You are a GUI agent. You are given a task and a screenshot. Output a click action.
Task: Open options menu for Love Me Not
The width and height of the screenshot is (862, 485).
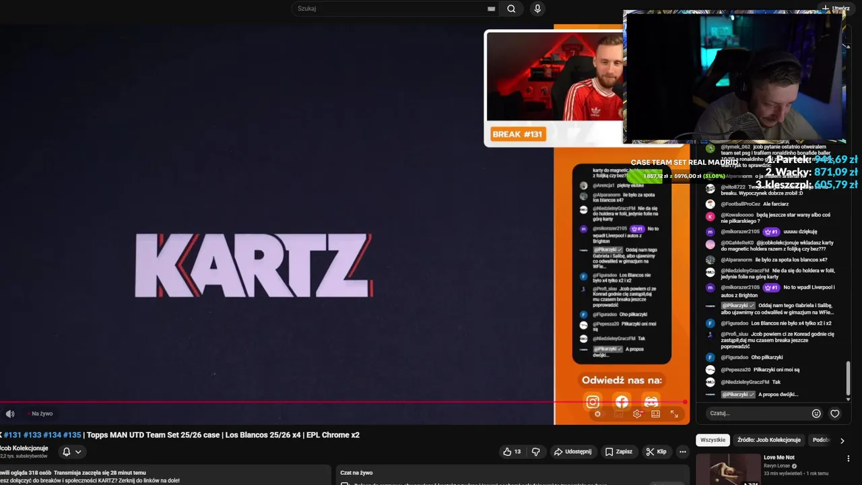click(x=848, y=458)
